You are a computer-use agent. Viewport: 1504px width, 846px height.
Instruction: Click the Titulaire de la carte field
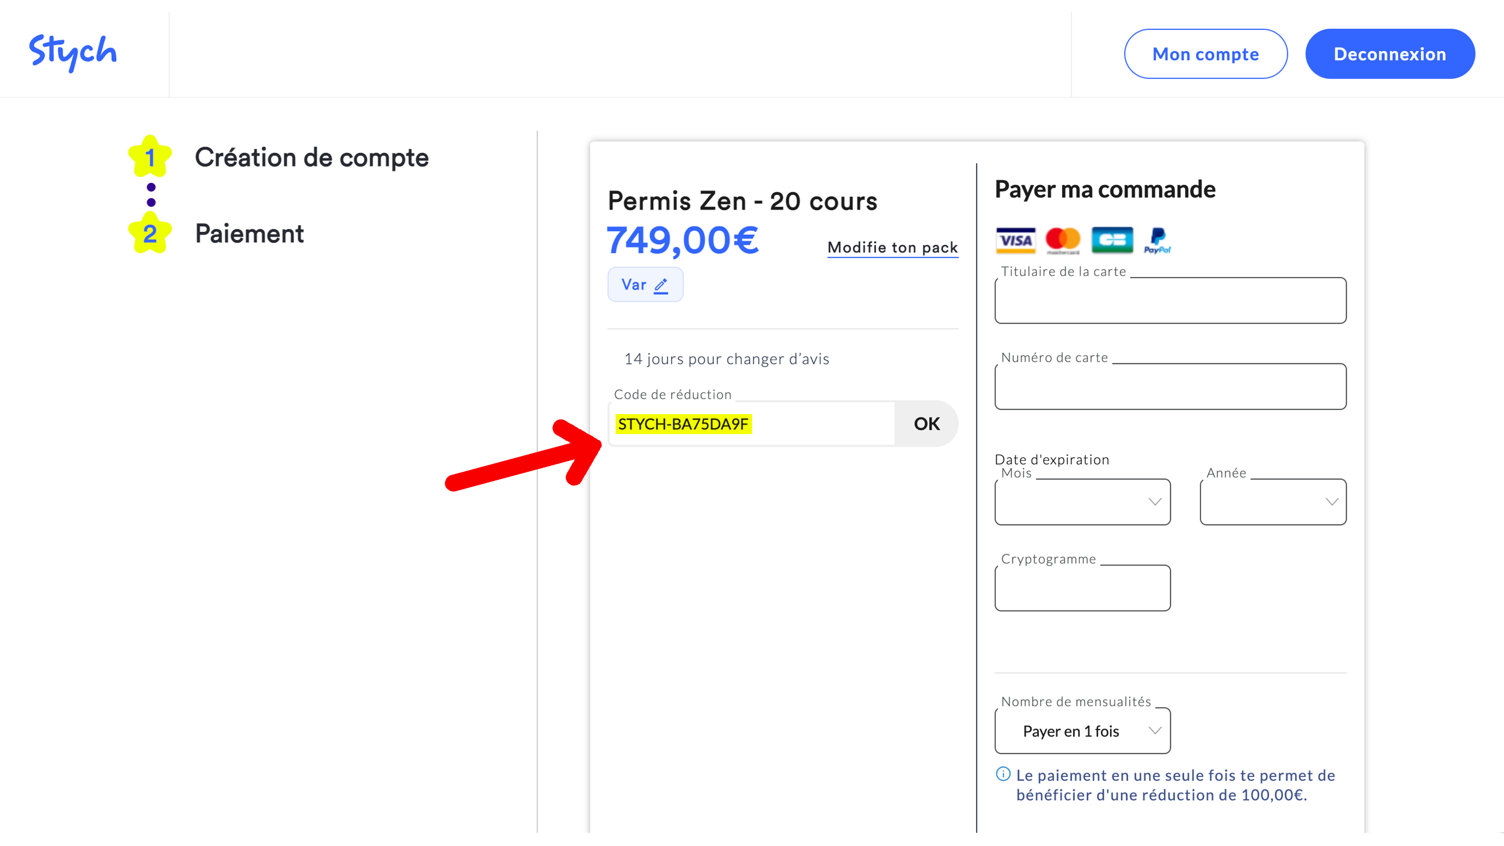[1170, 300]
